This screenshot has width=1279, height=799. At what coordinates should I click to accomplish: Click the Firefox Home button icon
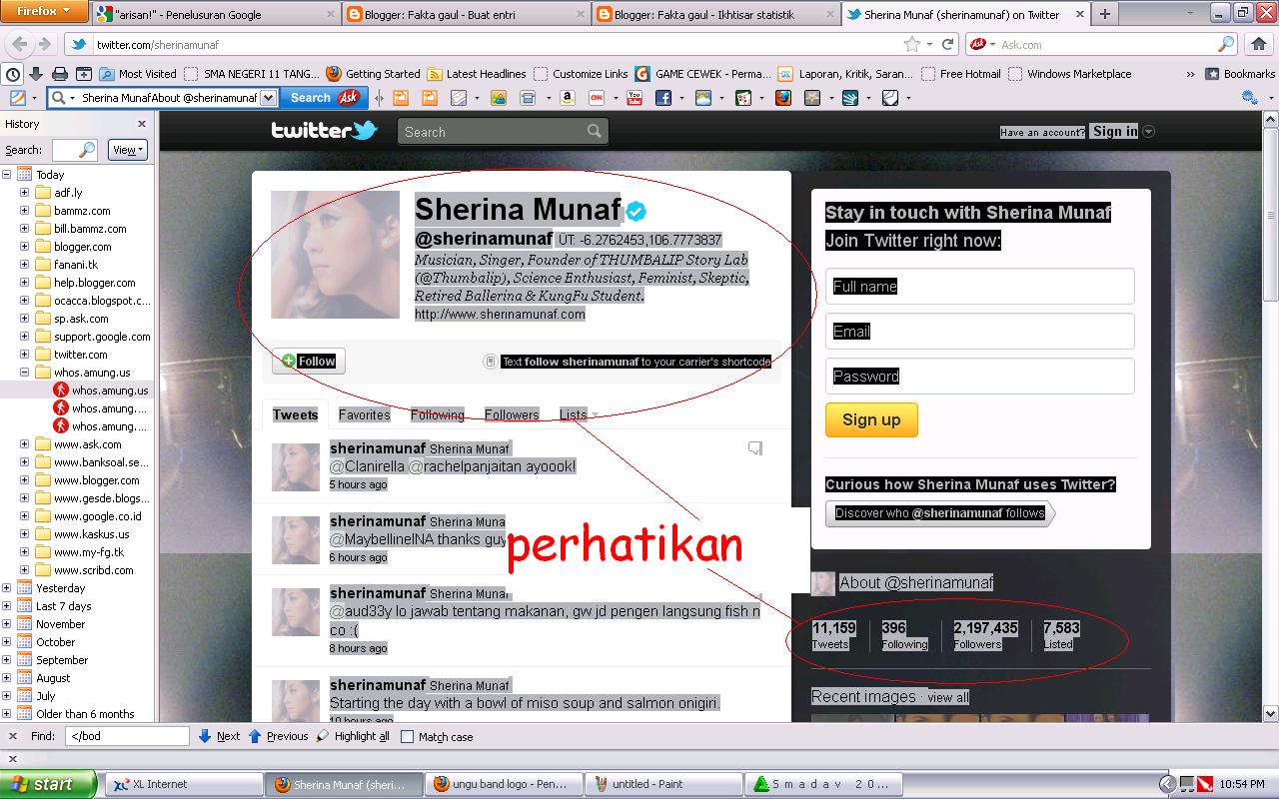coord(1259,44)
